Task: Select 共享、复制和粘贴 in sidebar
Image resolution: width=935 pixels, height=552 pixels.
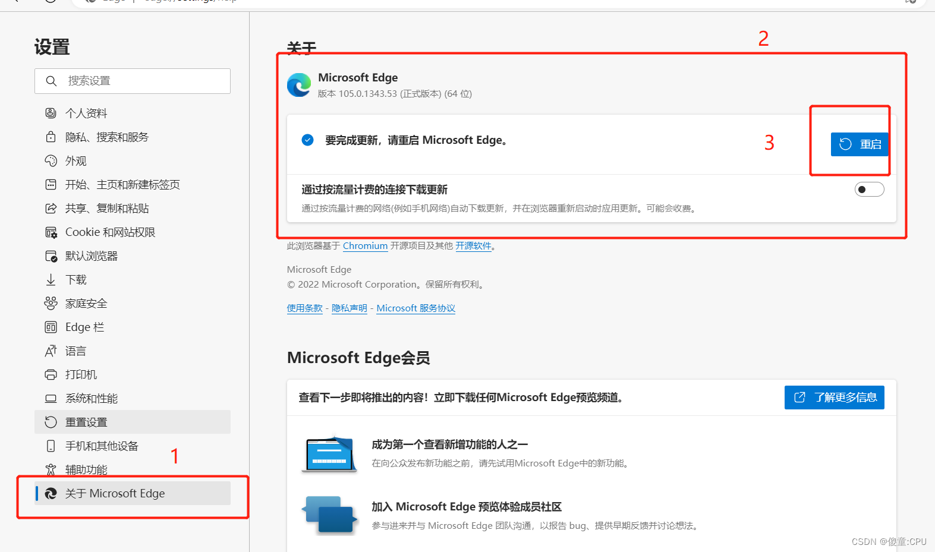Action: point(133,208)
